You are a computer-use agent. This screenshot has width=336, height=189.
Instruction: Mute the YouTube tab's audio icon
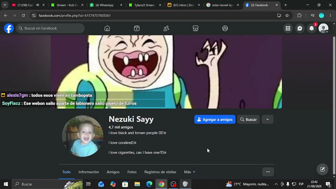(38, 5)
